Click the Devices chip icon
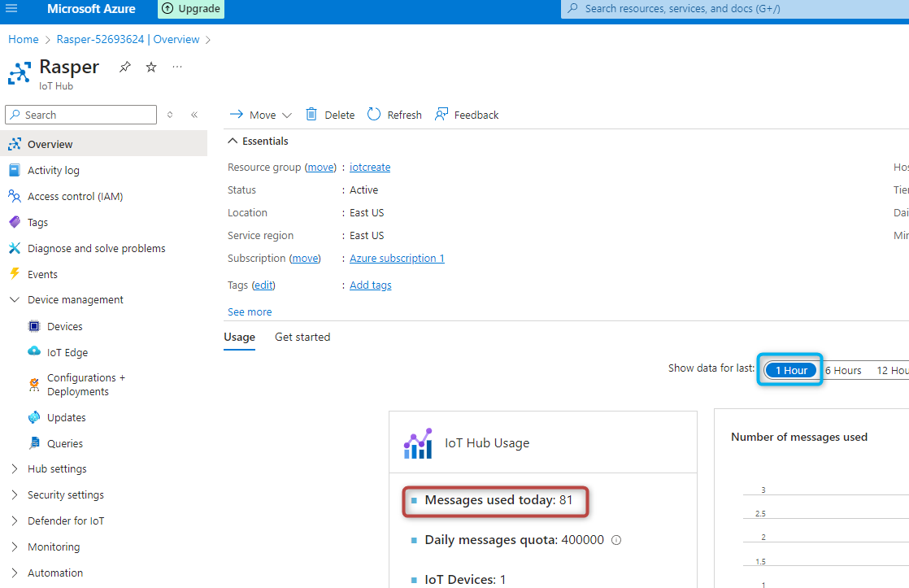The image size is (909, 588). pos(34,326)
